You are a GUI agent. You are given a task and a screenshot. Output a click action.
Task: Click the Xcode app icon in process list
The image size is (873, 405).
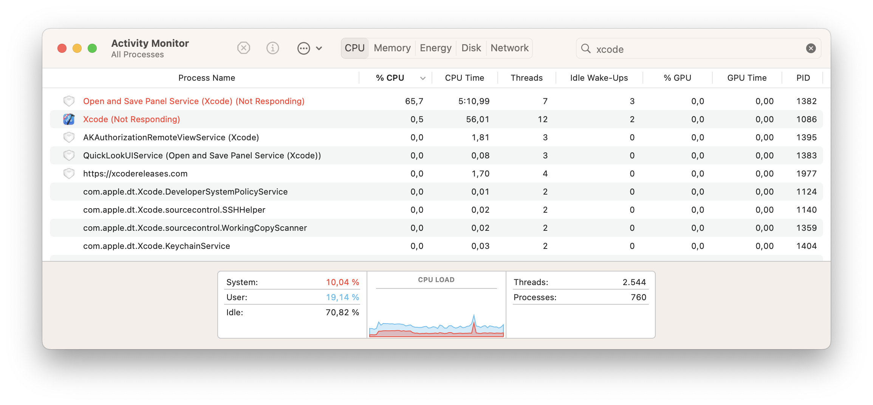tap(69, 120)
